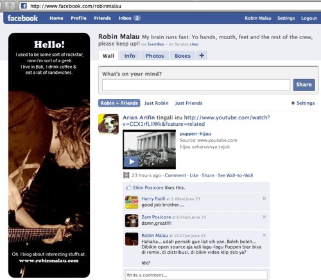
Task: Switch to the Boxes tab
Action: tap(182, 56)
